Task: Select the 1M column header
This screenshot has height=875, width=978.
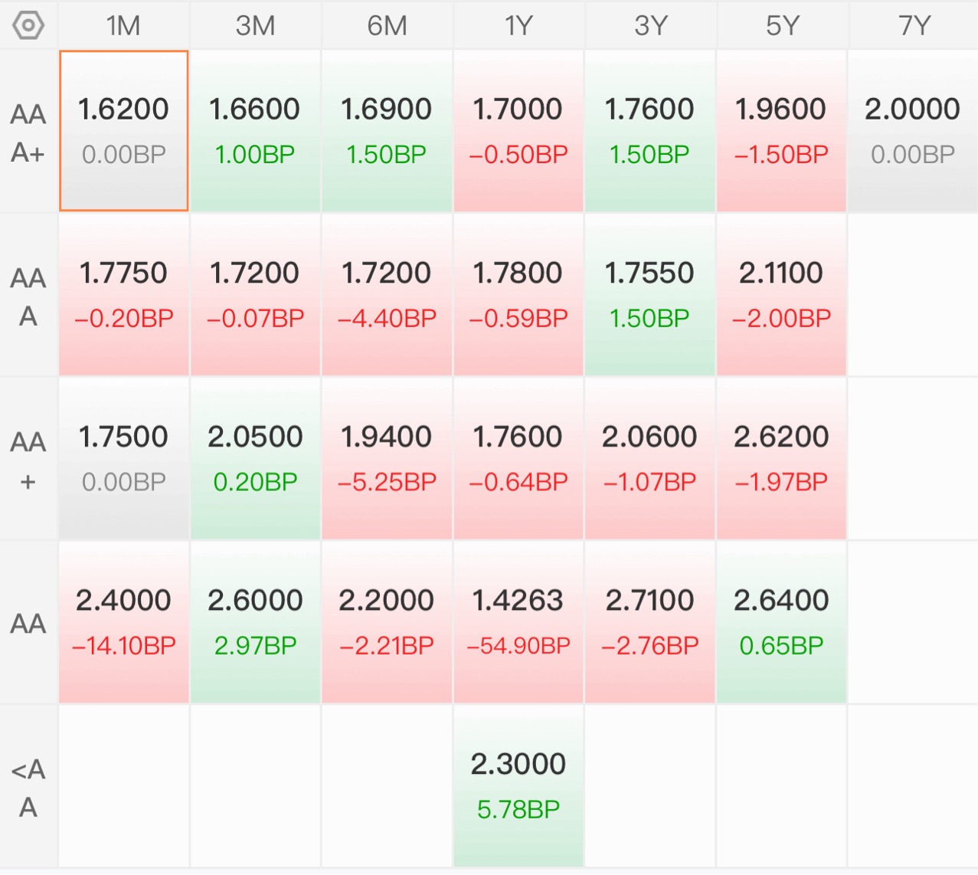Action: click(x=123, y=25)
